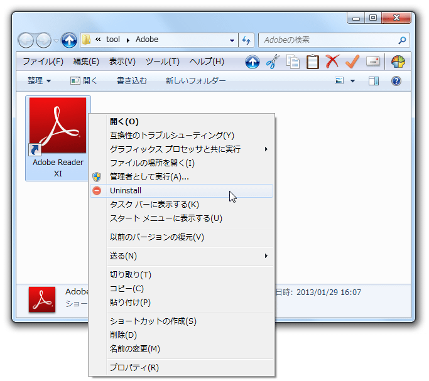
Task: Choose プロパティ(R) in context menu
Action: coord(182,368)
